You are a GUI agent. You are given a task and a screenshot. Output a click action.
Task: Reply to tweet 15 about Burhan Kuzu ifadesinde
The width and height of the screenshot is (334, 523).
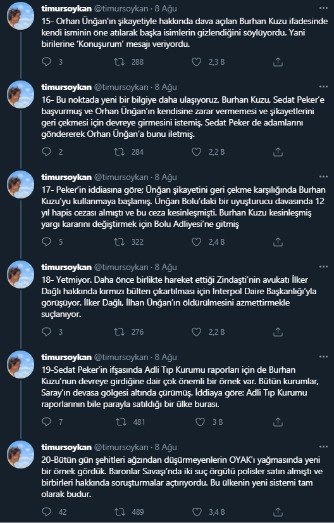pyautogui.click(x=47, y=61)
